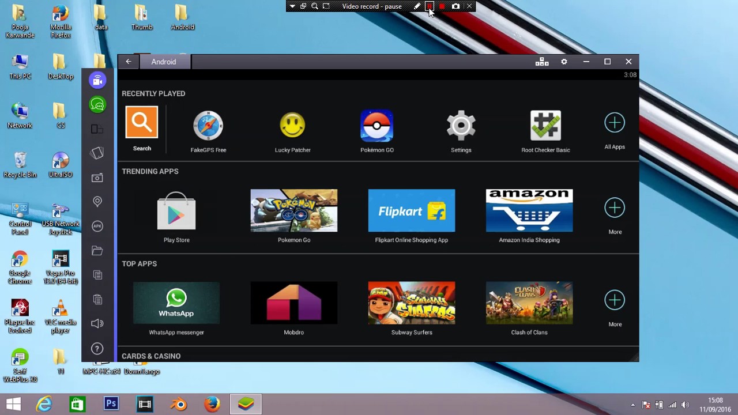Click the install APK icon in sidebar
This screenshot has width=738, height=415.
pos(97,226)
